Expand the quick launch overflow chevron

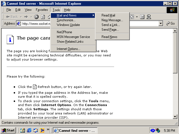(x=48, y=130)
